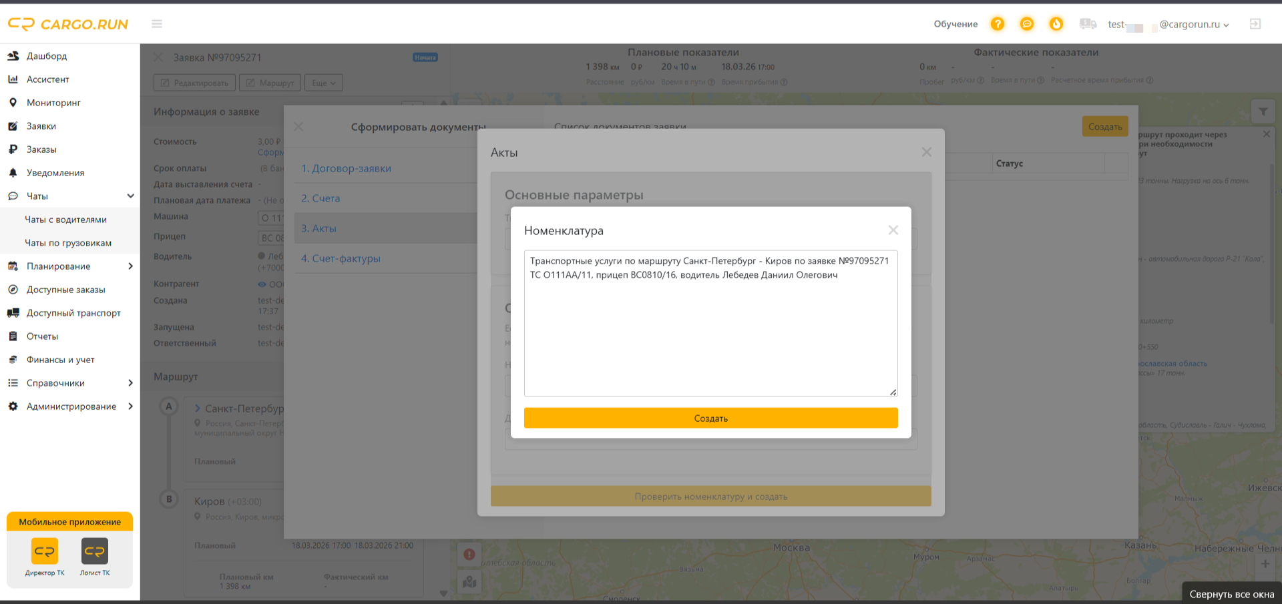Image resolution: width=1282 pixels, height=604 pixels.
Task: Select 4. Счет-фактуры document type
Action: tap(341, 258)
